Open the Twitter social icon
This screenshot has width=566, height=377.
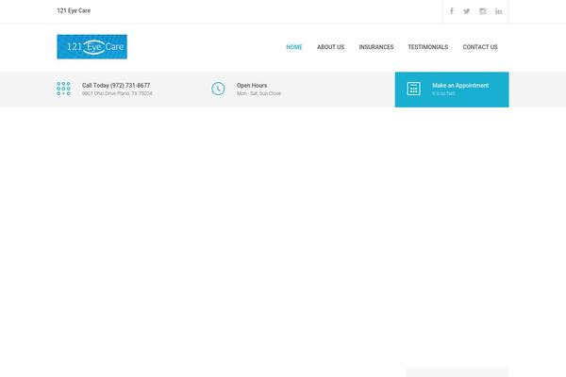tap(467, 11)
